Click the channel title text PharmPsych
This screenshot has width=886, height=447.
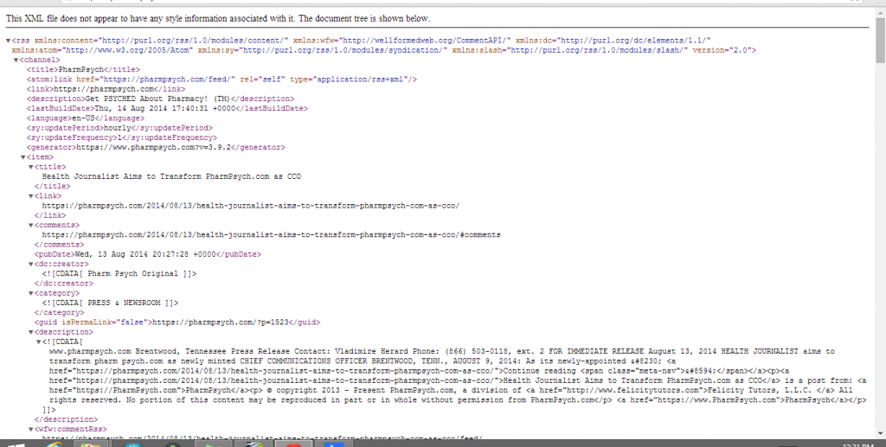click(x=81, y=69)
